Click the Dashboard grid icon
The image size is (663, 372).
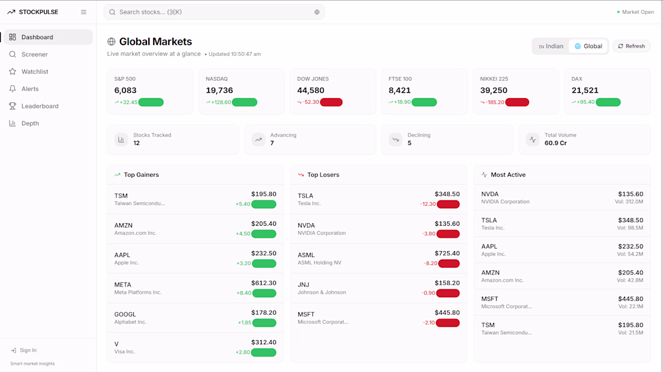point(13,37)
